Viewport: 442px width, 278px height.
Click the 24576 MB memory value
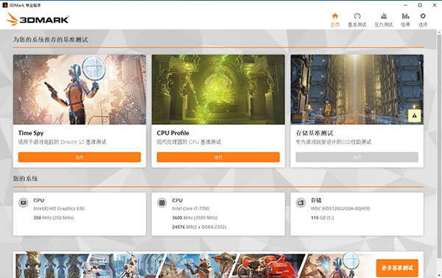click(x=199, y=227)
